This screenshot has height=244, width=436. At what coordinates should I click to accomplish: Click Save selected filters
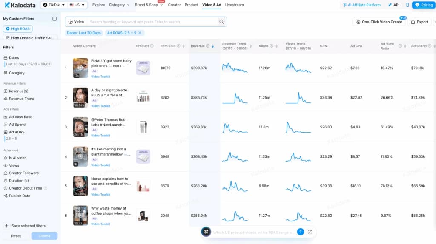tap(25, 226)
